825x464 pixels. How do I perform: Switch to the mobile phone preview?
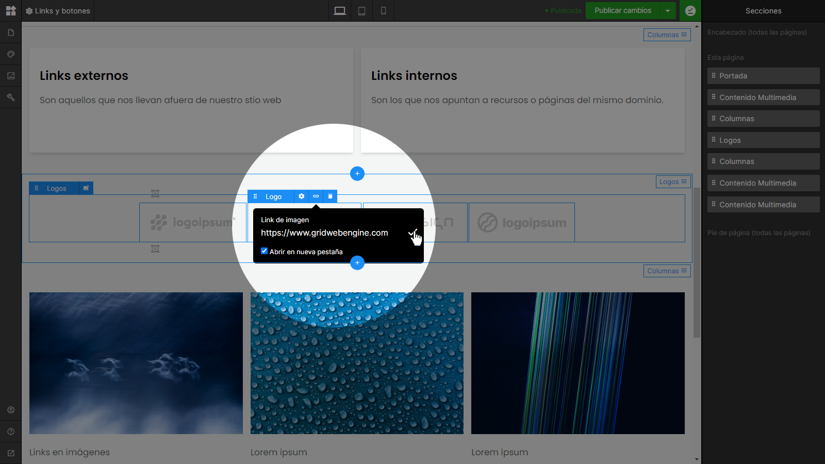[384, 11]
